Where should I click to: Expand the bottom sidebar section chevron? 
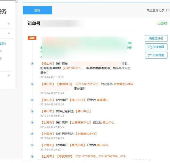click(x=9, y=76)
